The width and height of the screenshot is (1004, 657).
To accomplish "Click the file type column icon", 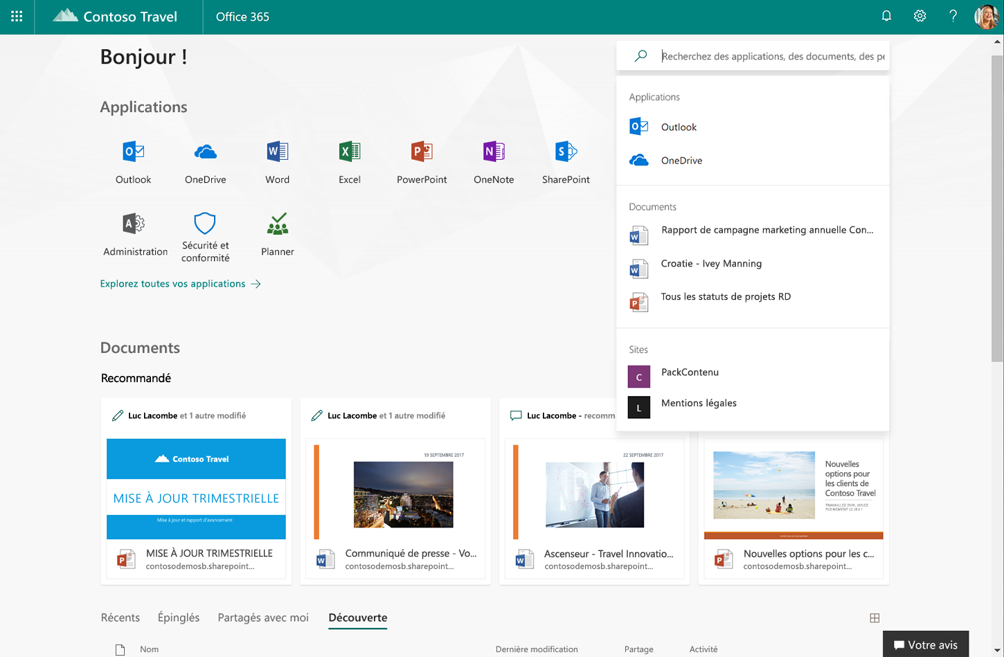I will pos(120,649).
